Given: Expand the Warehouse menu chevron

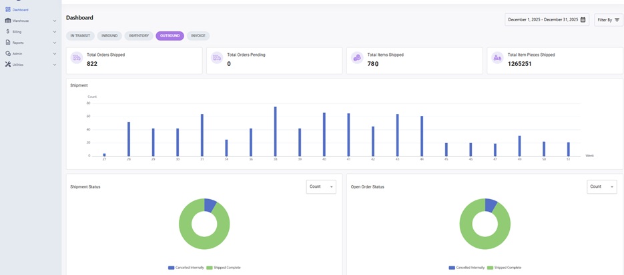Looking at the screenshot, I should (55, 21).
